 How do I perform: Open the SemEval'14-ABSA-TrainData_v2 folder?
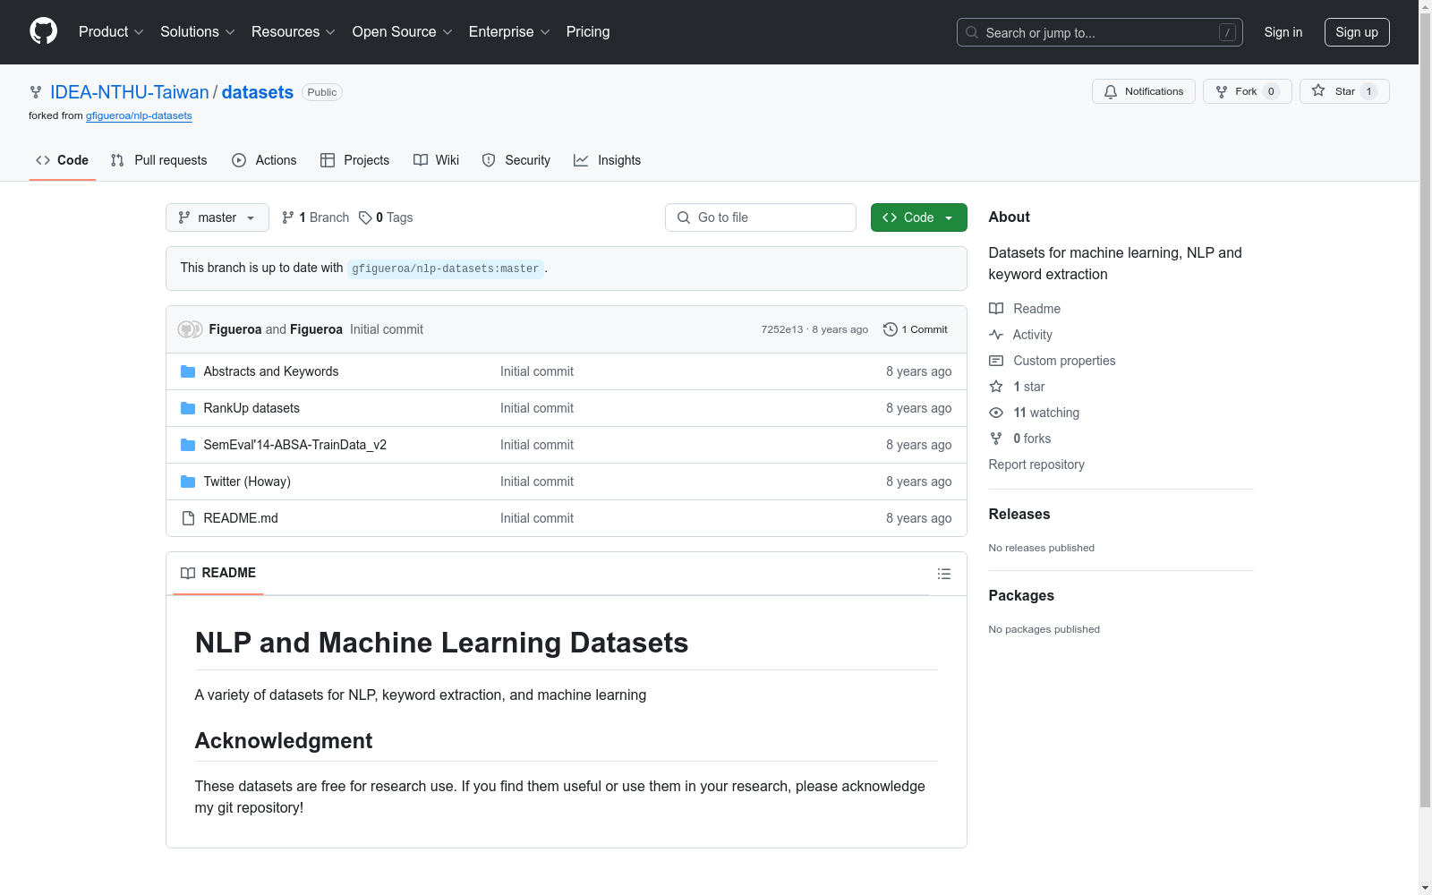click(295, 445)
